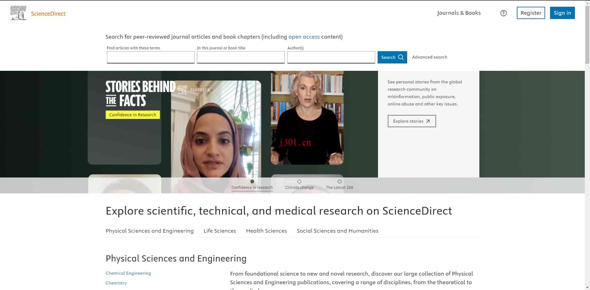This screenshot has height=290, width=590.
Task: Select the Confidence in research carousel dot
Action: tap(252, 181)
